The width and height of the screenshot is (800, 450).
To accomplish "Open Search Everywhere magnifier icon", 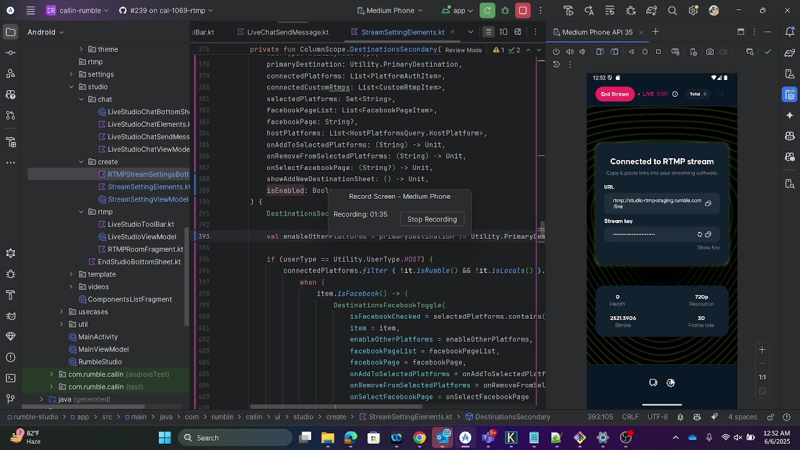I will click(672, 11).
